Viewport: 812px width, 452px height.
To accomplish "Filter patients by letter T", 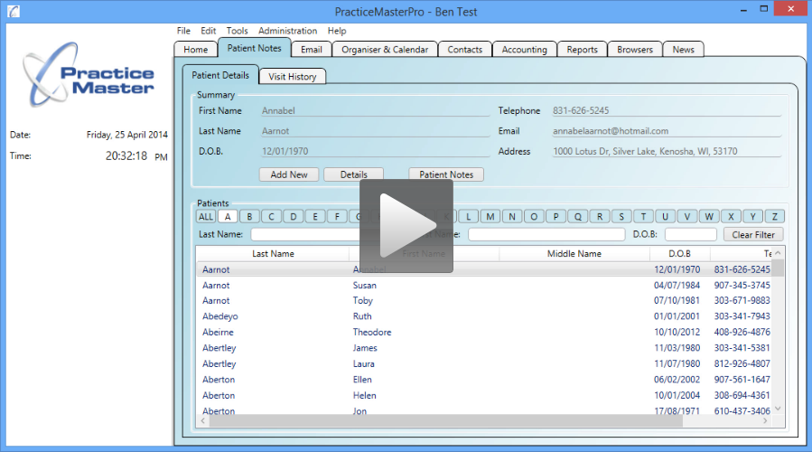I will [643, 217].
